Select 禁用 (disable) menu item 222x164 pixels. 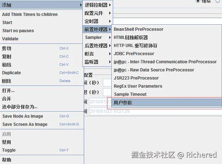coord(42,142)
